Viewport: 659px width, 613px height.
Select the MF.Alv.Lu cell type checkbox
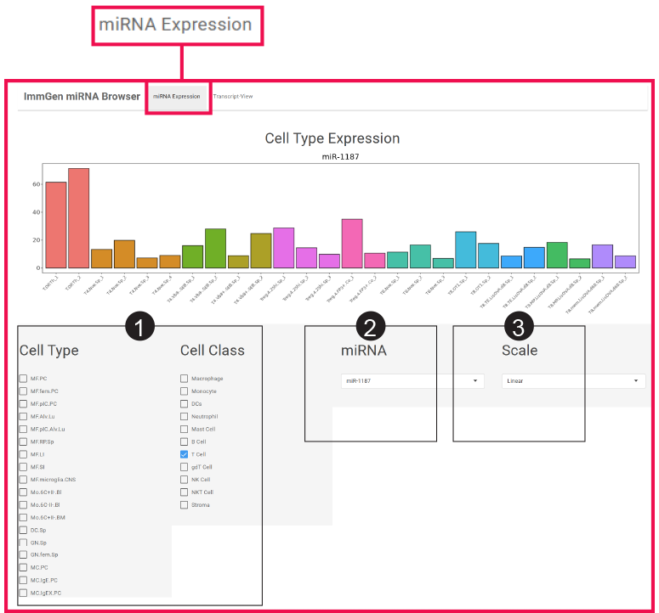(23, 416)
